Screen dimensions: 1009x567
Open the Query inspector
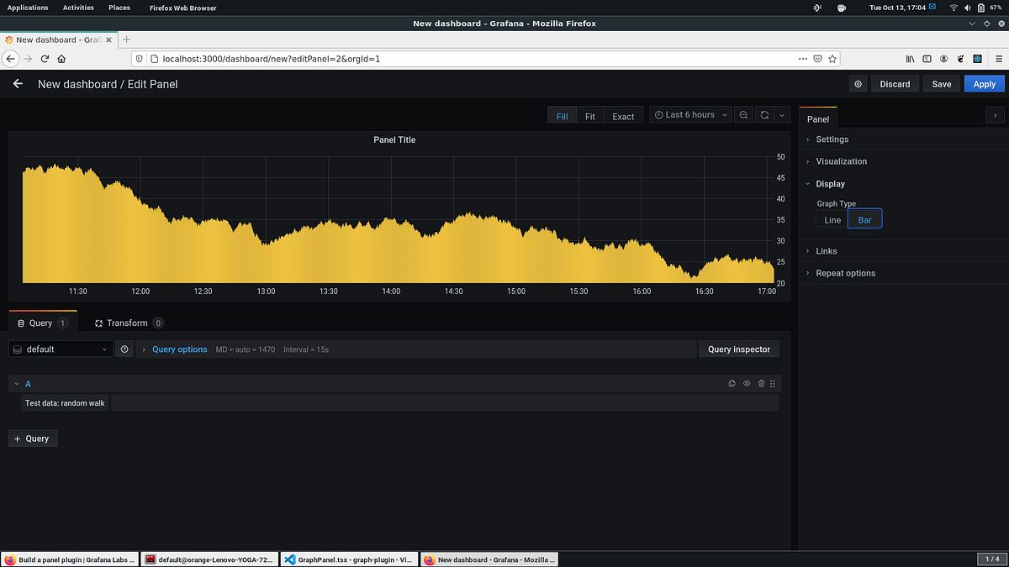click(738, 349)
